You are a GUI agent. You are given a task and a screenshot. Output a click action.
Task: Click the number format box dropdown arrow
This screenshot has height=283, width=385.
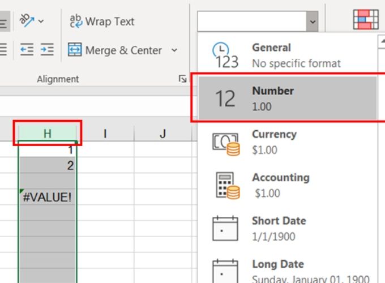313,22
